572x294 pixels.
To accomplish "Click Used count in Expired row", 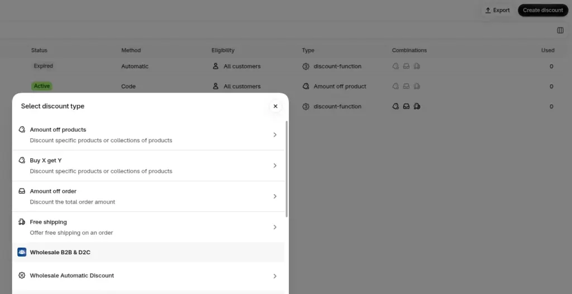I will (x=551, y=66).
